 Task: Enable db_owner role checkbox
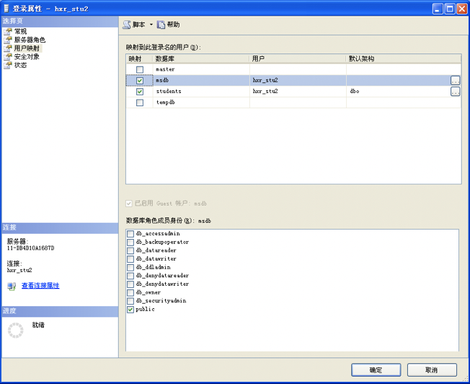coord(130,292)
